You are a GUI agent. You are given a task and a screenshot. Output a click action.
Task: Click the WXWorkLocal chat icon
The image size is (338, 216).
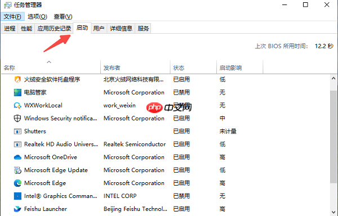(x=17, y=105)
